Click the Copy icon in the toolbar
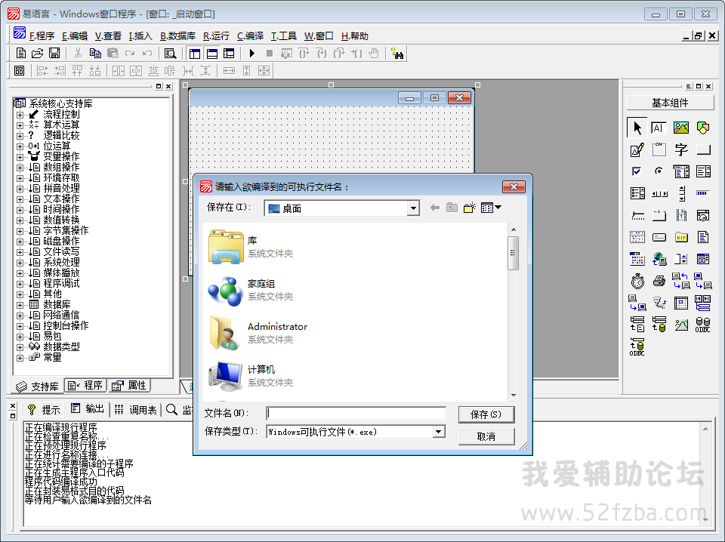 95,53
